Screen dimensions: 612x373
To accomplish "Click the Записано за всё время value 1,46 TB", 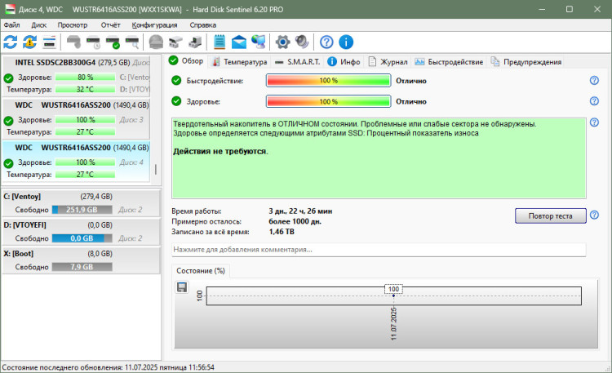I will [x=282, y=232].
